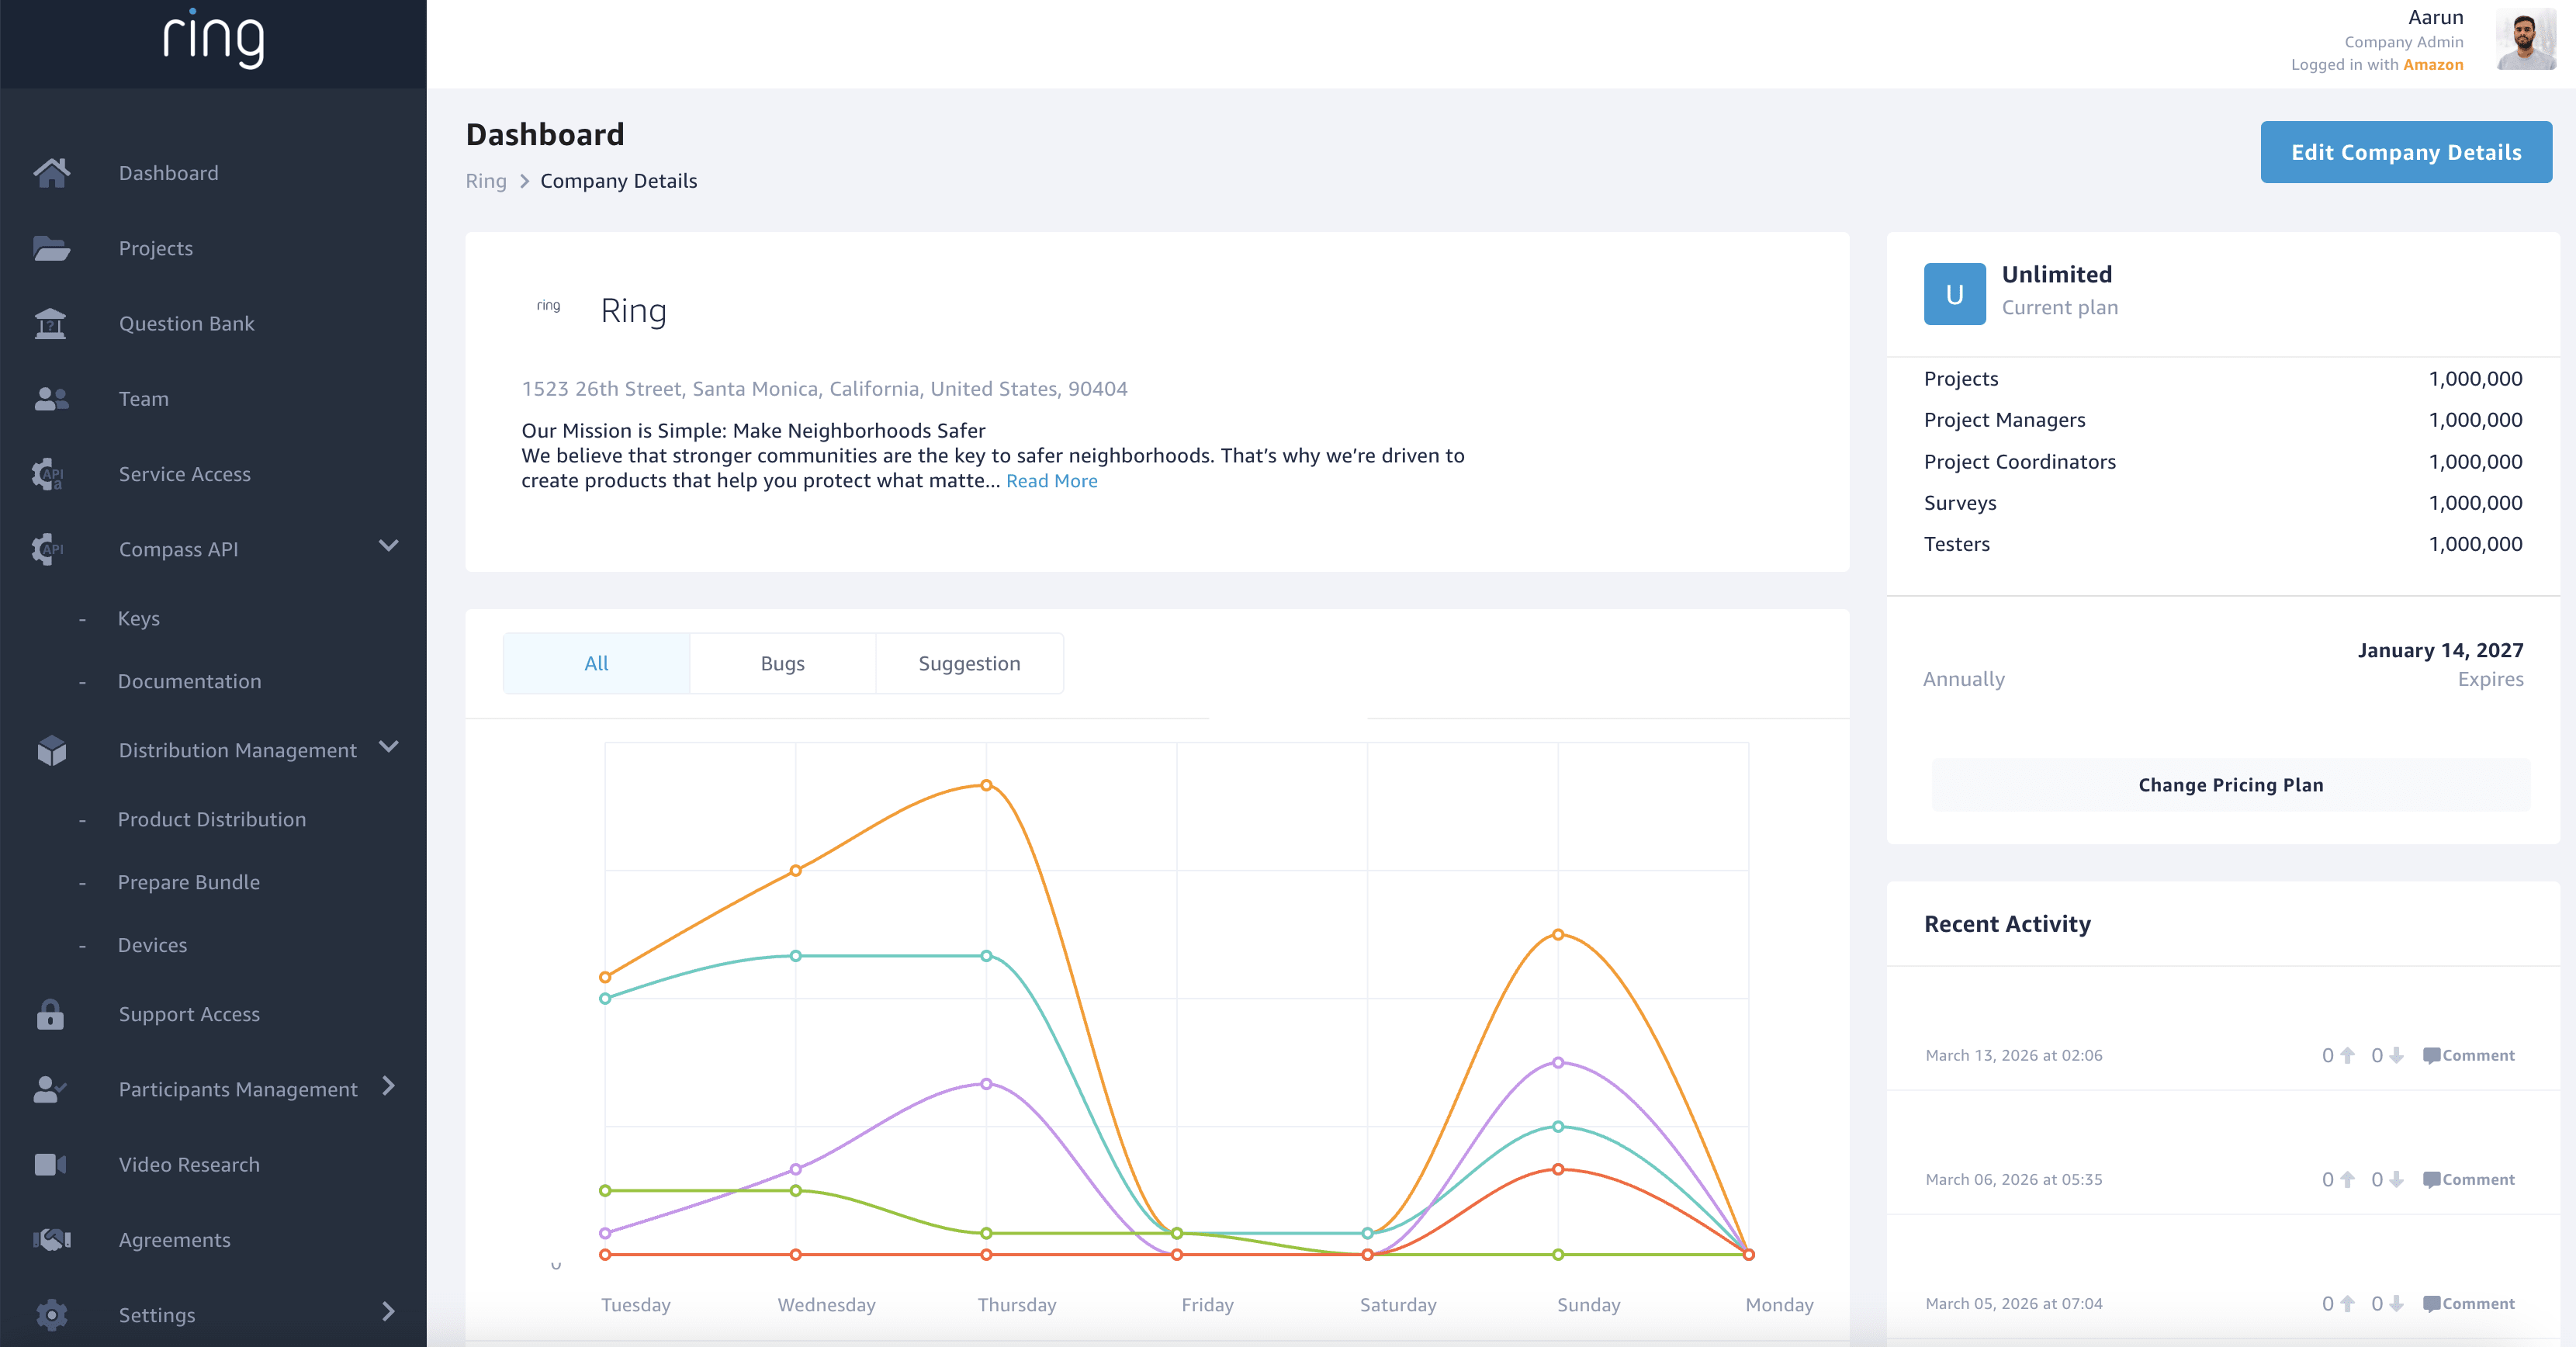Comment on the March 05, 2026 activity
Image resolution: width=2576 pixels, height=1347 pixels.
point(2469,1303)
